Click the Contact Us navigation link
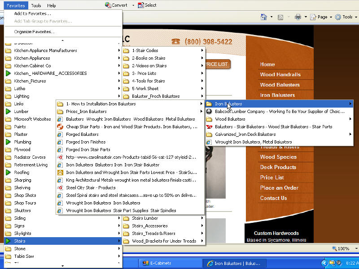This screenshot has width=359, height=269. click(273, 198)
